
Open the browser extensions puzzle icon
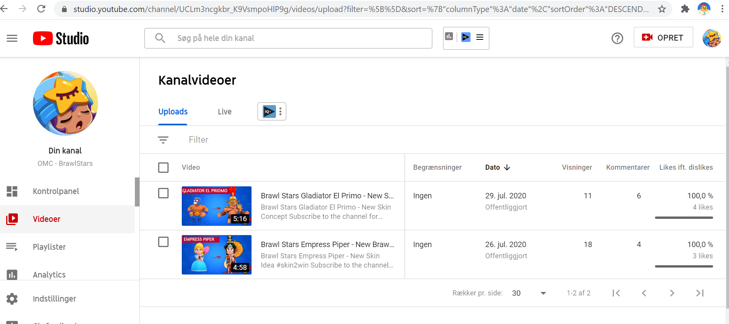pos(685,9)
